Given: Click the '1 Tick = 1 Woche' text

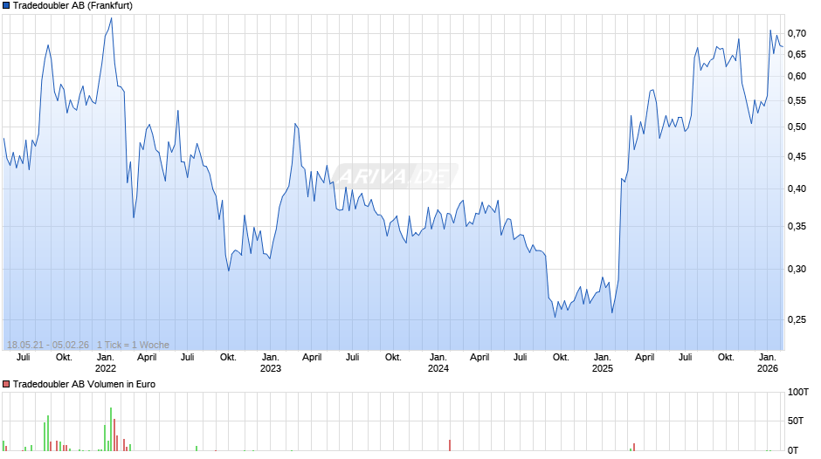Looking at the screenshot, I should 133,345.
